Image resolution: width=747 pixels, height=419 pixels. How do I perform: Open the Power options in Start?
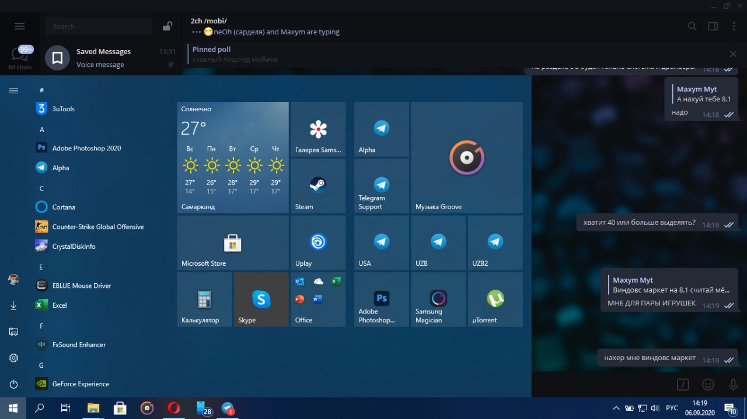click(x=13, y=384)
